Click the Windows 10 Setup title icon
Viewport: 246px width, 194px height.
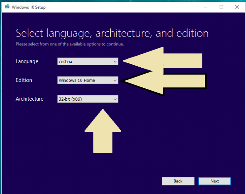7,7
